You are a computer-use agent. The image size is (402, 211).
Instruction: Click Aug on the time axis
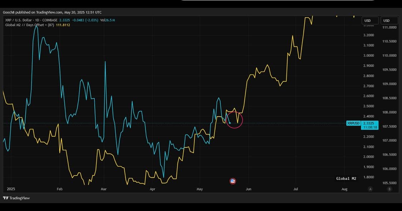coord(344,189)
